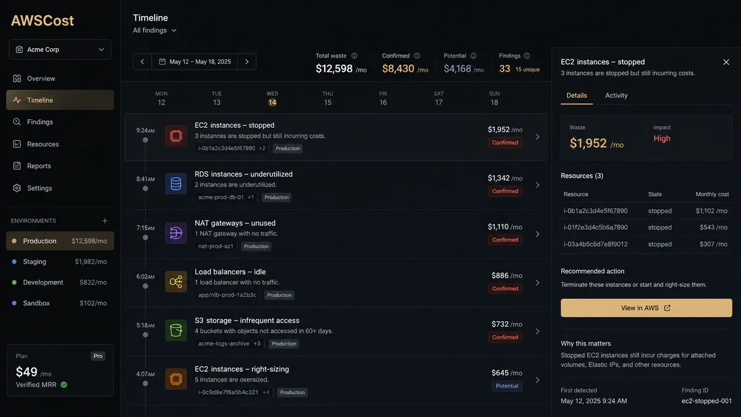Open the Acme Corp organization dropdown
Image resolution: width=741 pixels, height=417 pixels.
coord(60,49)
